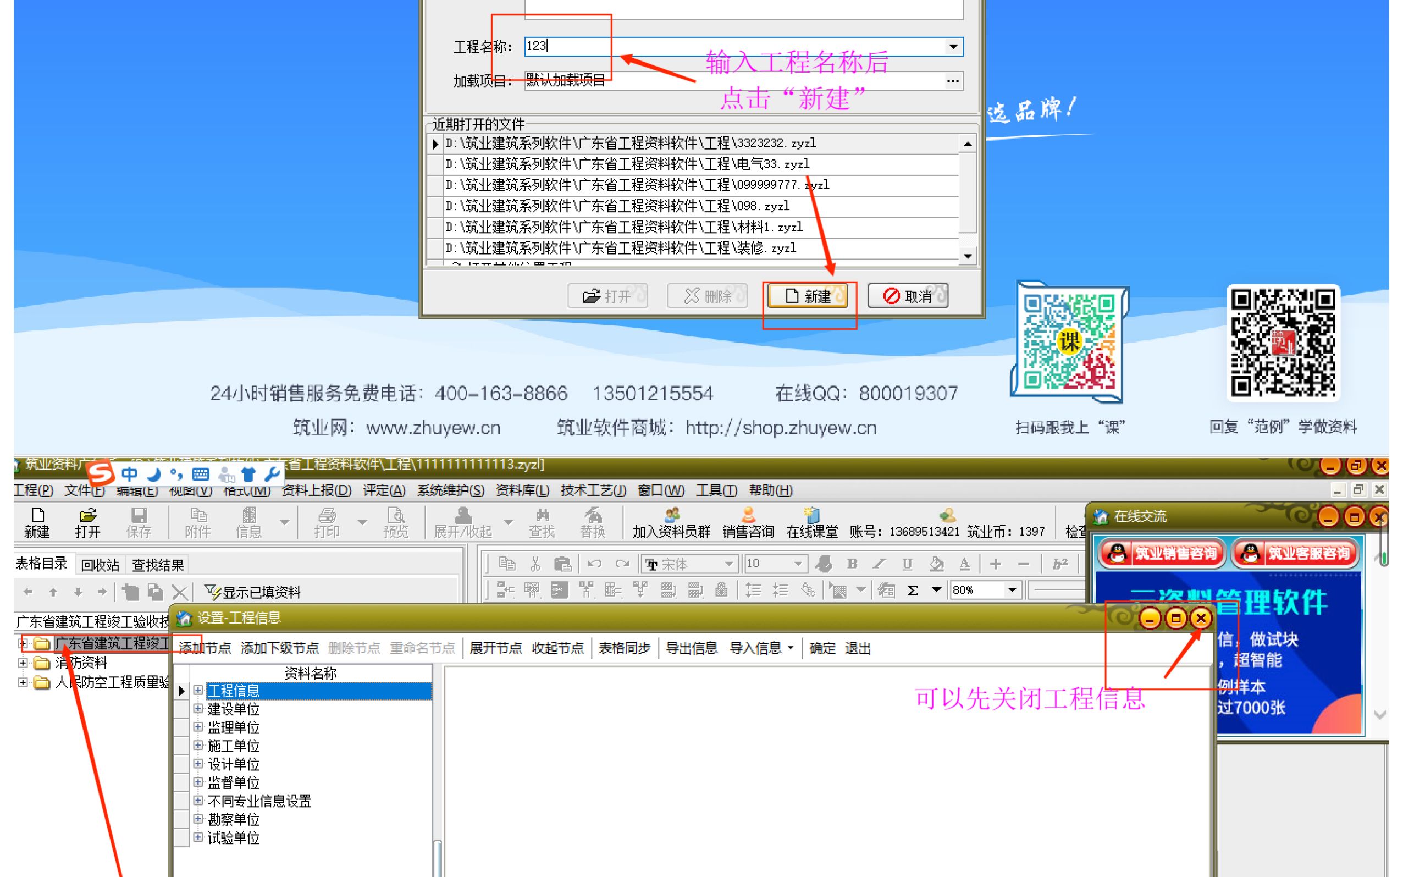Toggle Sogou moon half/full-width icon
The height and width of the screenshot is (877, 1403).
coord(153,475)
